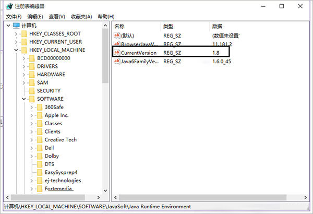
Task: Select the Creative Tech registry key
Action: click(x=61, y=140)
